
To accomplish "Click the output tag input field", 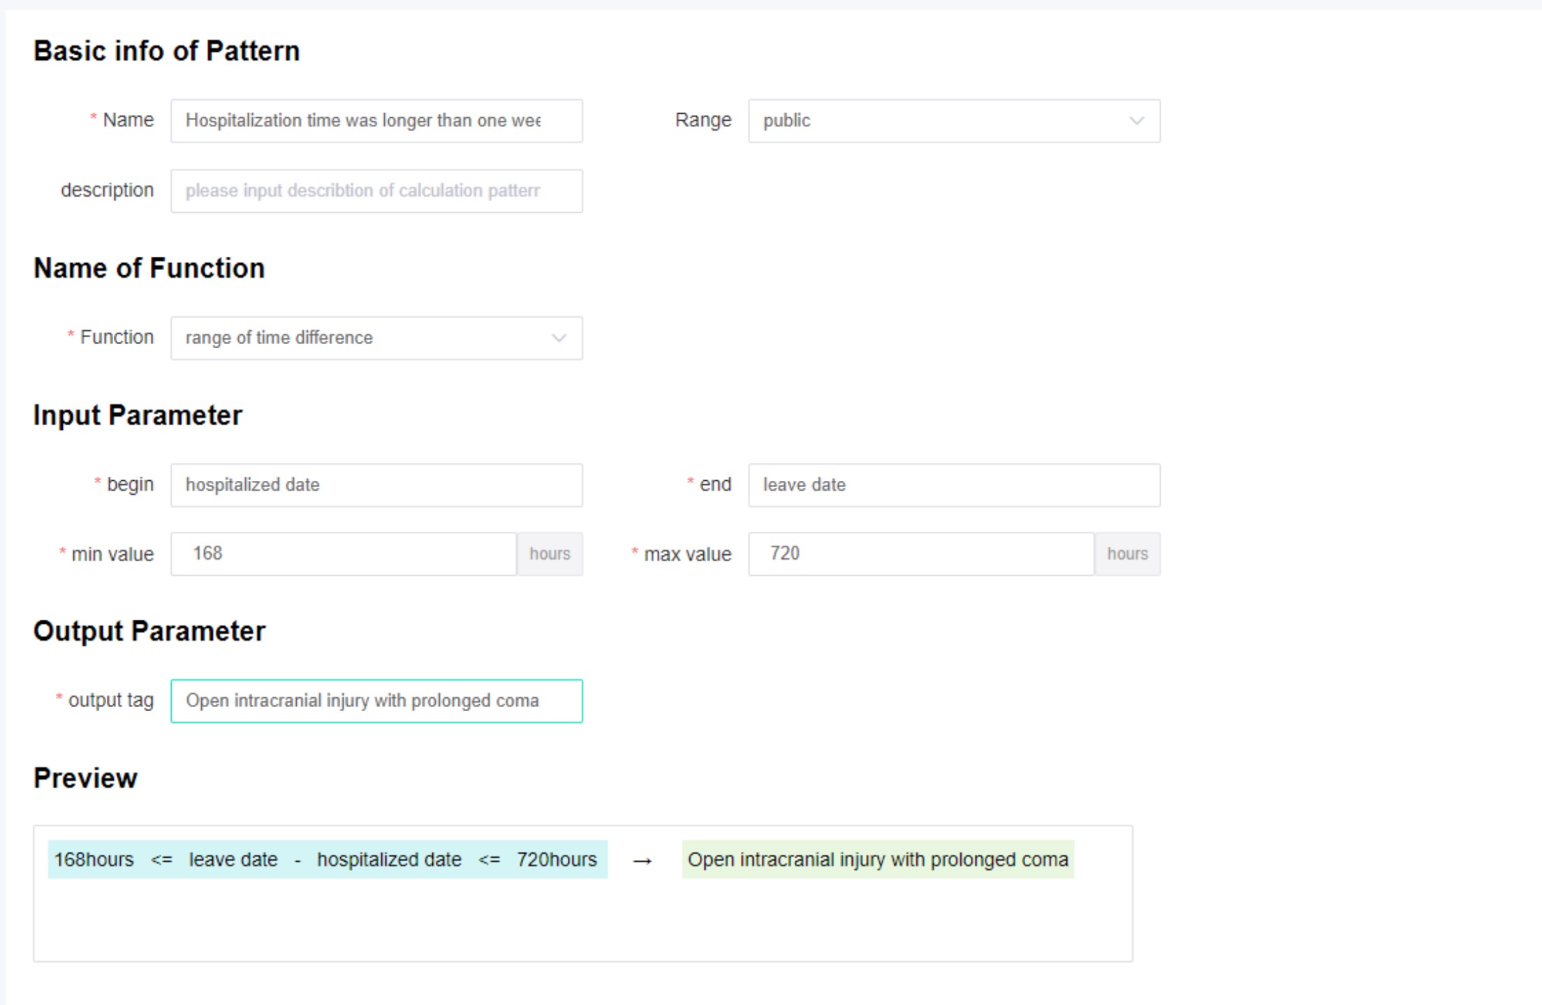I will point(376,701).
